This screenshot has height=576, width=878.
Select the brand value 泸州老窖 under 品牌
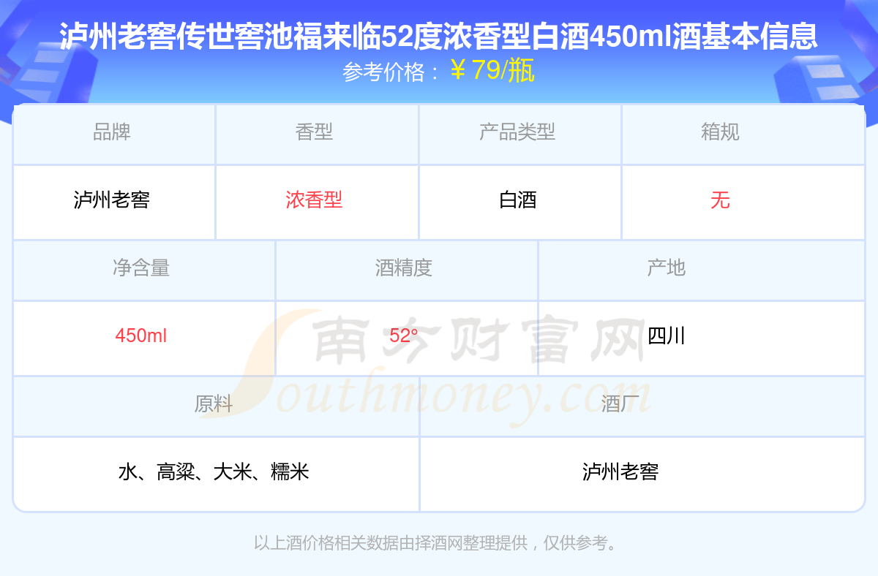click(x=112, y=200)
